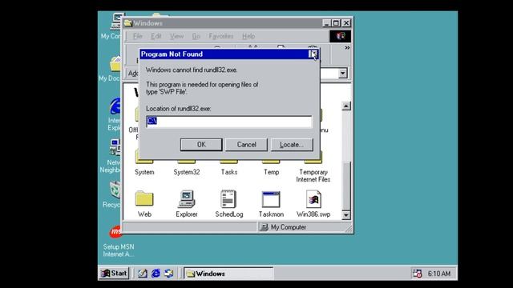Screen dimensions: 513x288
Task: Click the Windows logo throbber icon
Action: [340, 36]
